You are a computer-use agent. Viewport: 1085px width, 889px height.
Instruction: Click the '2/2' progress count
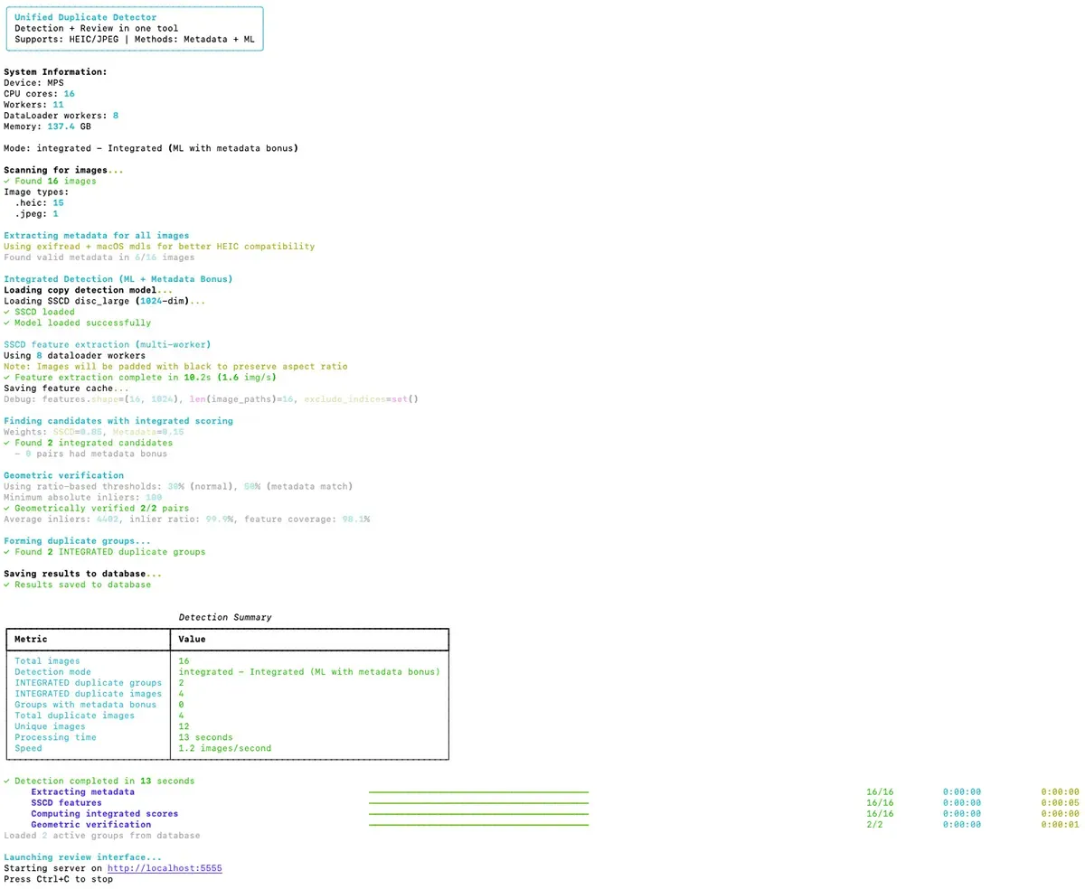pos(874,825)
